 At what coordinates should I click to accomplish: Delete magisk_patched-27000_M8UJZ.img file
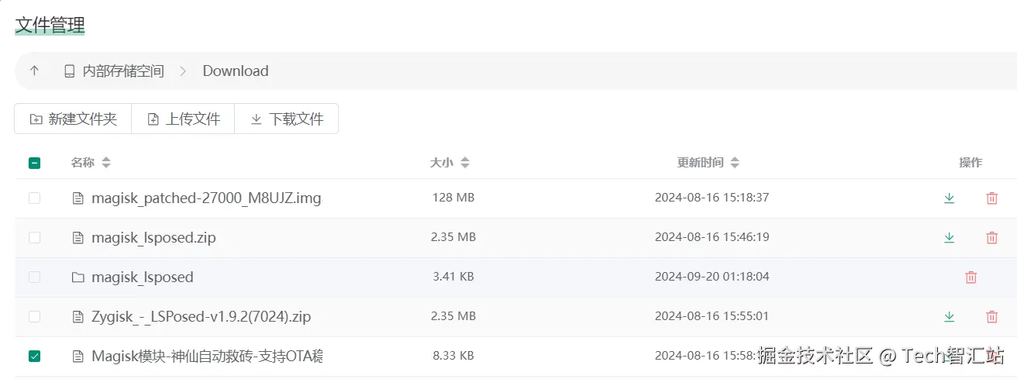tap(991, 198)
